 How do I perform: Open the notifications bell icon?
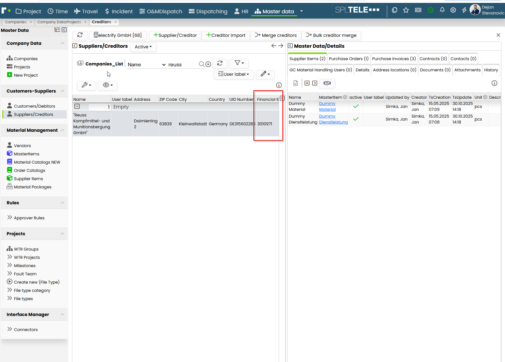pyautogui.click(x=442, y=10)
